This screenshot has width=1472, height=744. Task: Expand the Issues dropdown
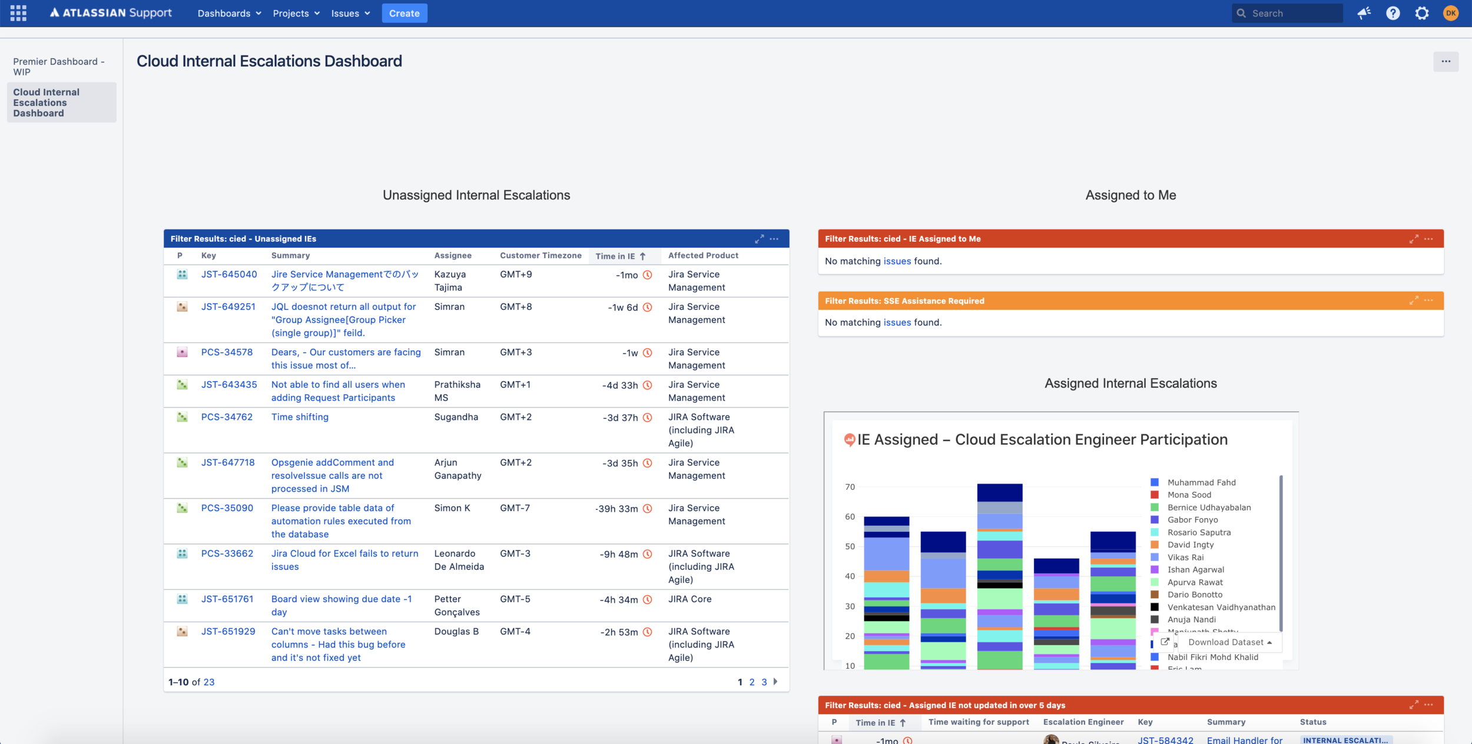point(350,13)
